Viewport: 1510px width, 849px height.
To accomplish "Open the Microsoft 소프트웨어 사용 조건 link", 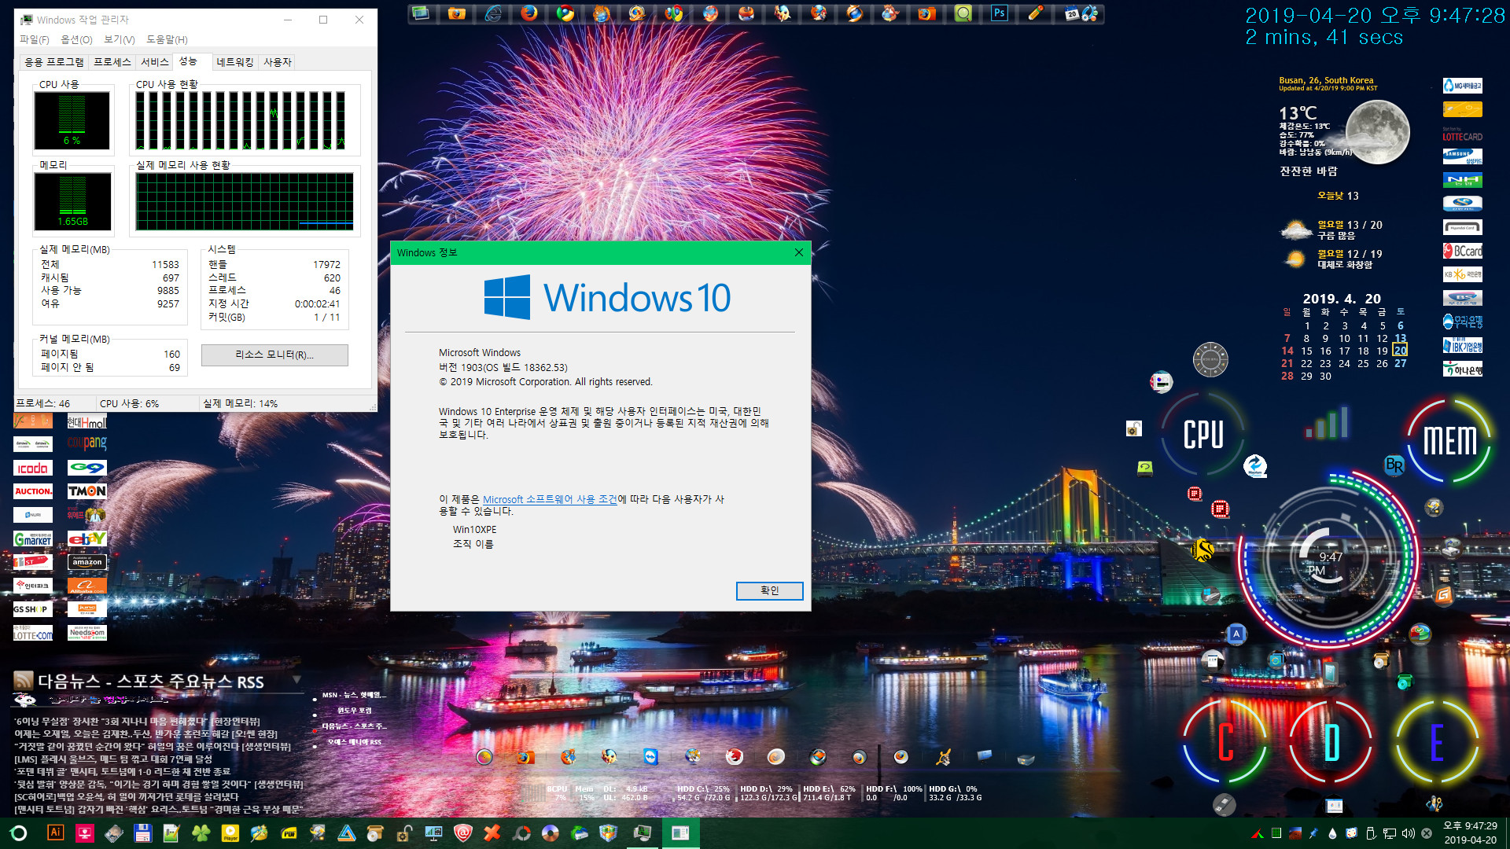I will [550, 499].
